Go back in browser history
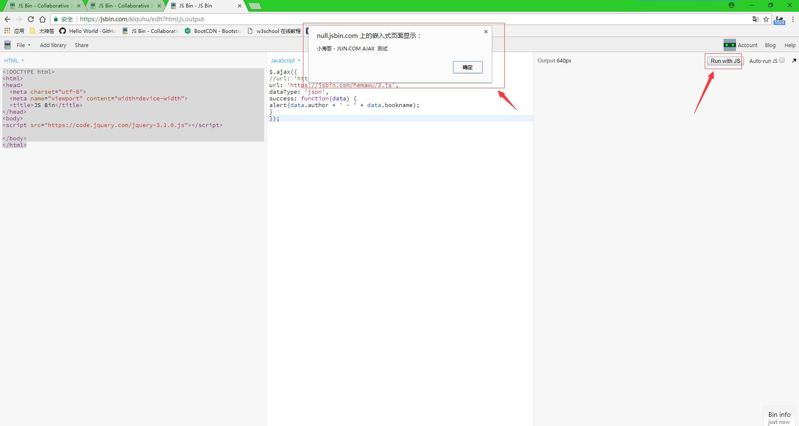 click(8, 19)
